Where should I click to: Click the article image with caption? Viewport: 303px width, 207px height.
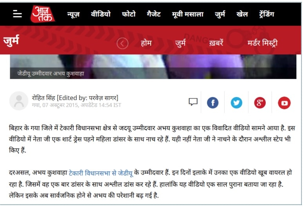(x=153, y=67)
